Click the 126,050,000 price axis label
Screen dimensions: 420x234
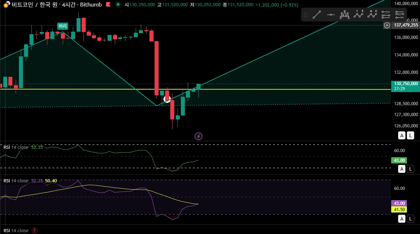tap(406, 126)
